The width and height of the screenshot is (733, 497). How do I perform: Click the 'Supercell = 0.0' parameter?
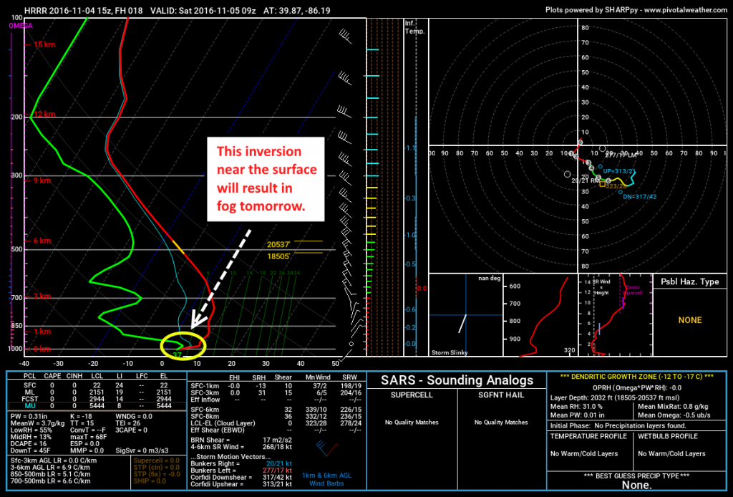[157, 460]
